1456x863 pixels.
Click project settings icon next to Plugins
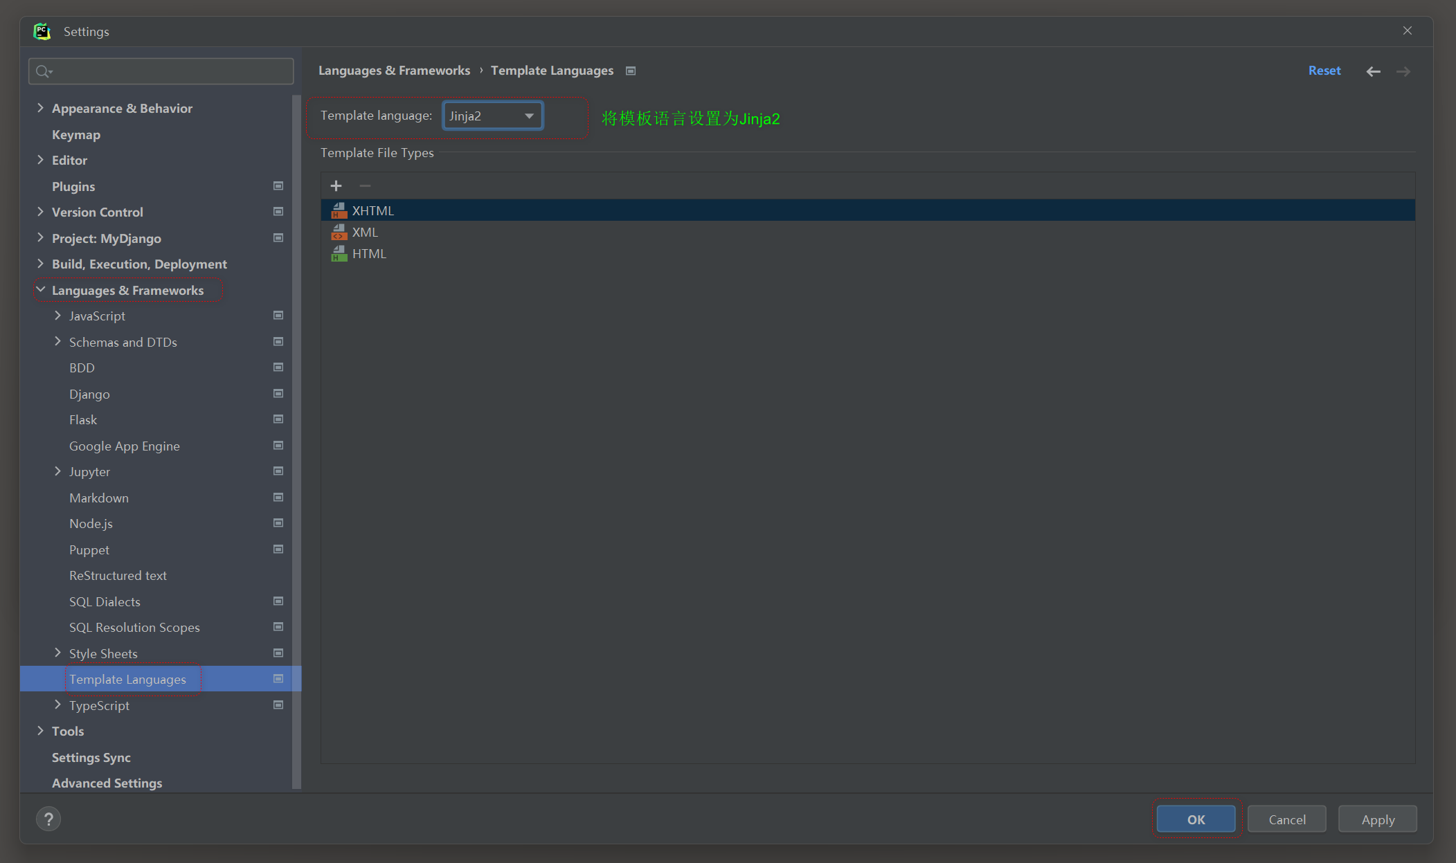pyautogui.click(x=278, y=186)
